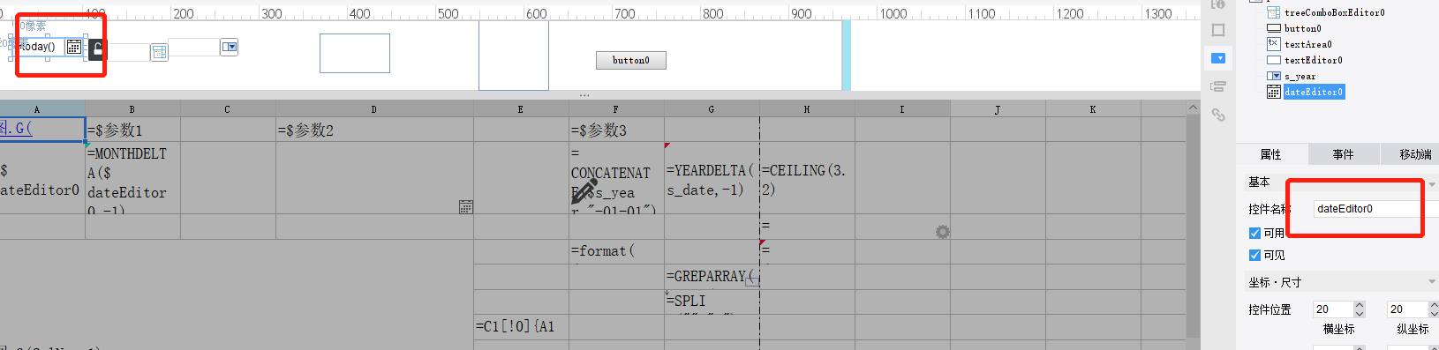Click the tree combo box widget icon in the parameter pane

click(159, 53)
